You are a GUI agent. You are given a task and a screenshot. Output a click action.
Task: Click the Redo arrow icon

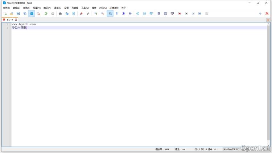(x=53, y=13)
